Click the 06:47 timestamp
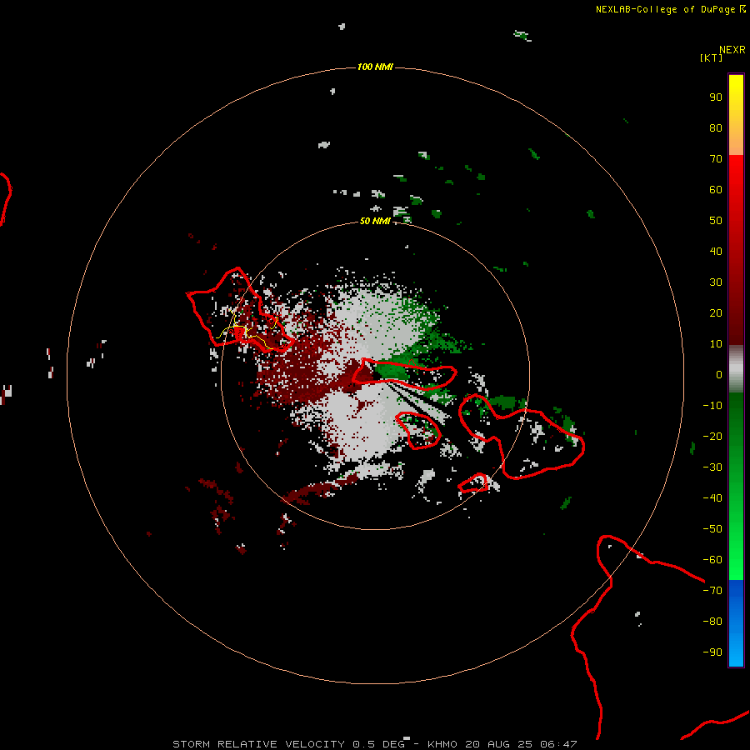This screenshot has height=750, width=750. click(558, 744)
